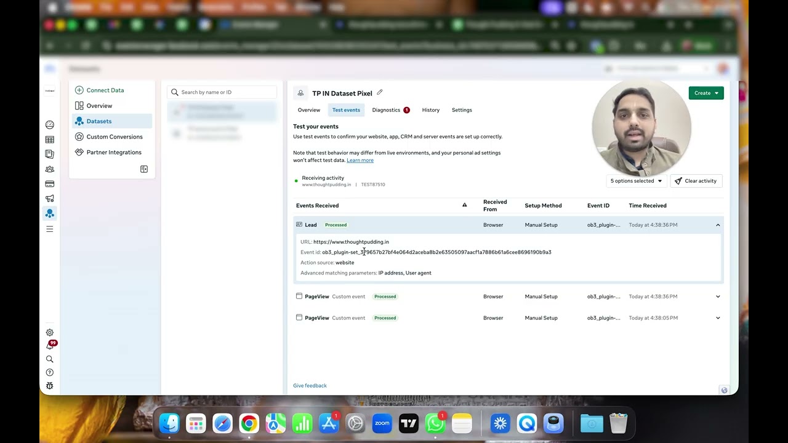Open Ads Reporting pages icon in left rail
Viewport: 788px width, 443px height.
(50, 154)
